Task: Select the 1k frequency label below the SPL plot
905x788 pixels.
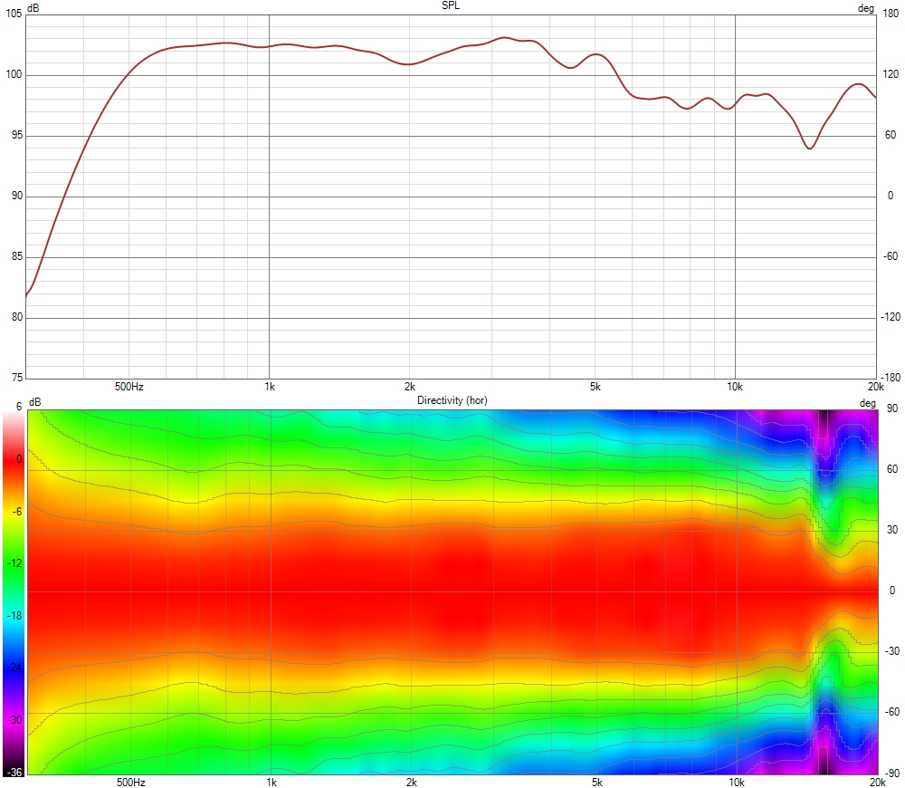Action: 268,387
